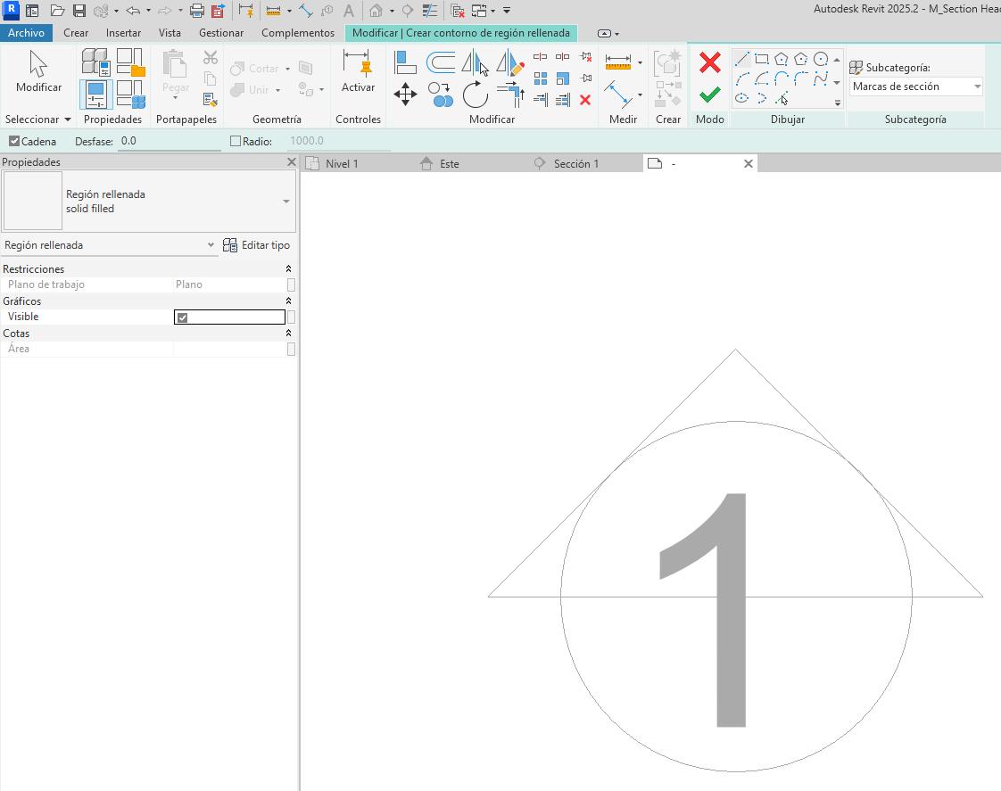Uncheck the Visible checkbox
The height and width of the screenshot is (791, 1001).
(x=183, y=317)
